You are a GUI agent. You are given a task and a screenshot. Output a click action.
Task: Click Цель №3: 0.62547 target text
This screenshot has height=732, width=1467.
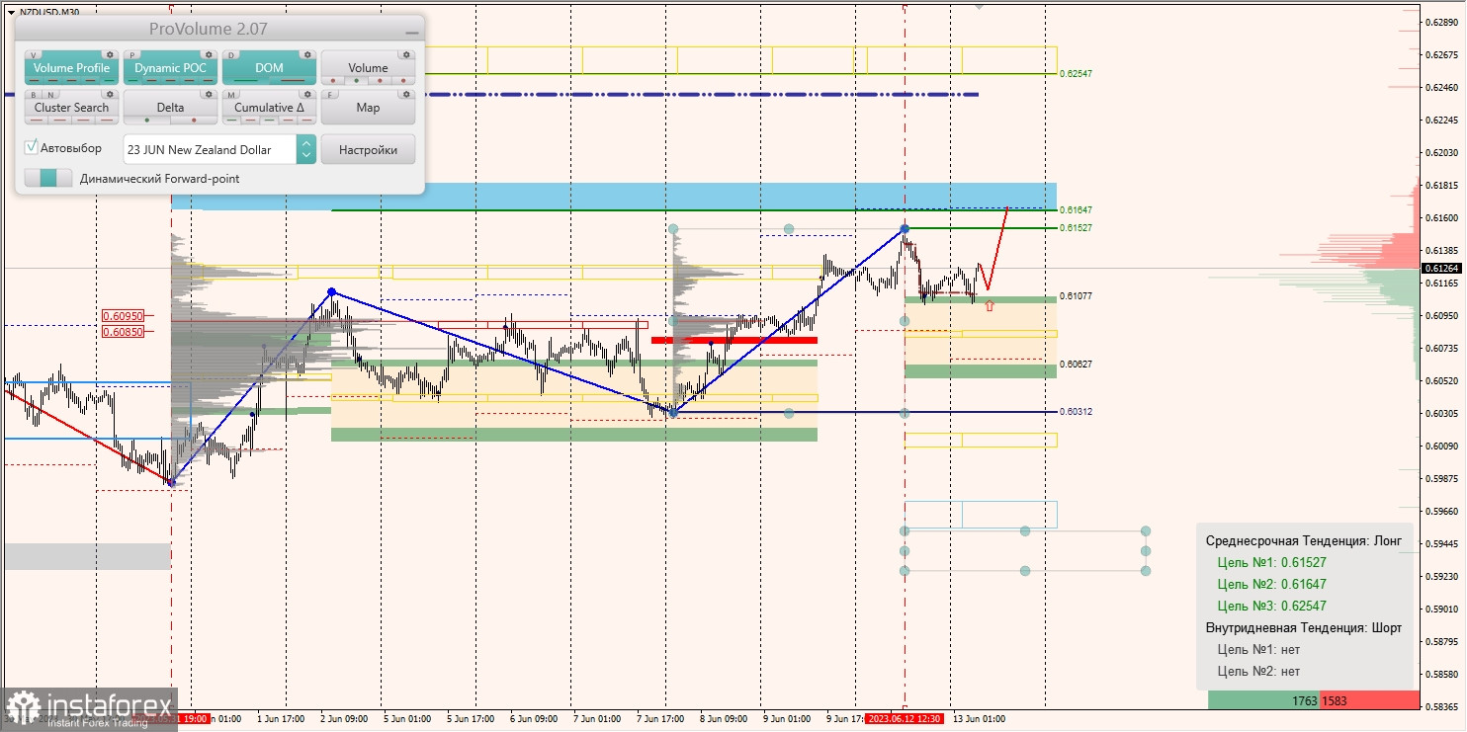[x=1271, y=606]
